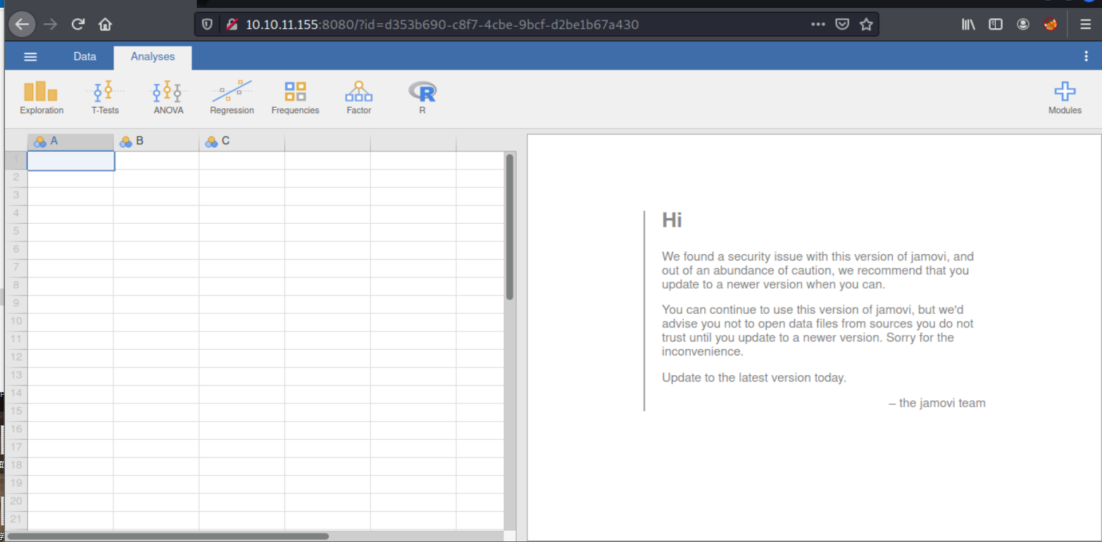The height and width of the screenshot is (542, 1102).
Task: Select the cell in row 1 column A
Action: pyautogui.click(x=70, y=160)
